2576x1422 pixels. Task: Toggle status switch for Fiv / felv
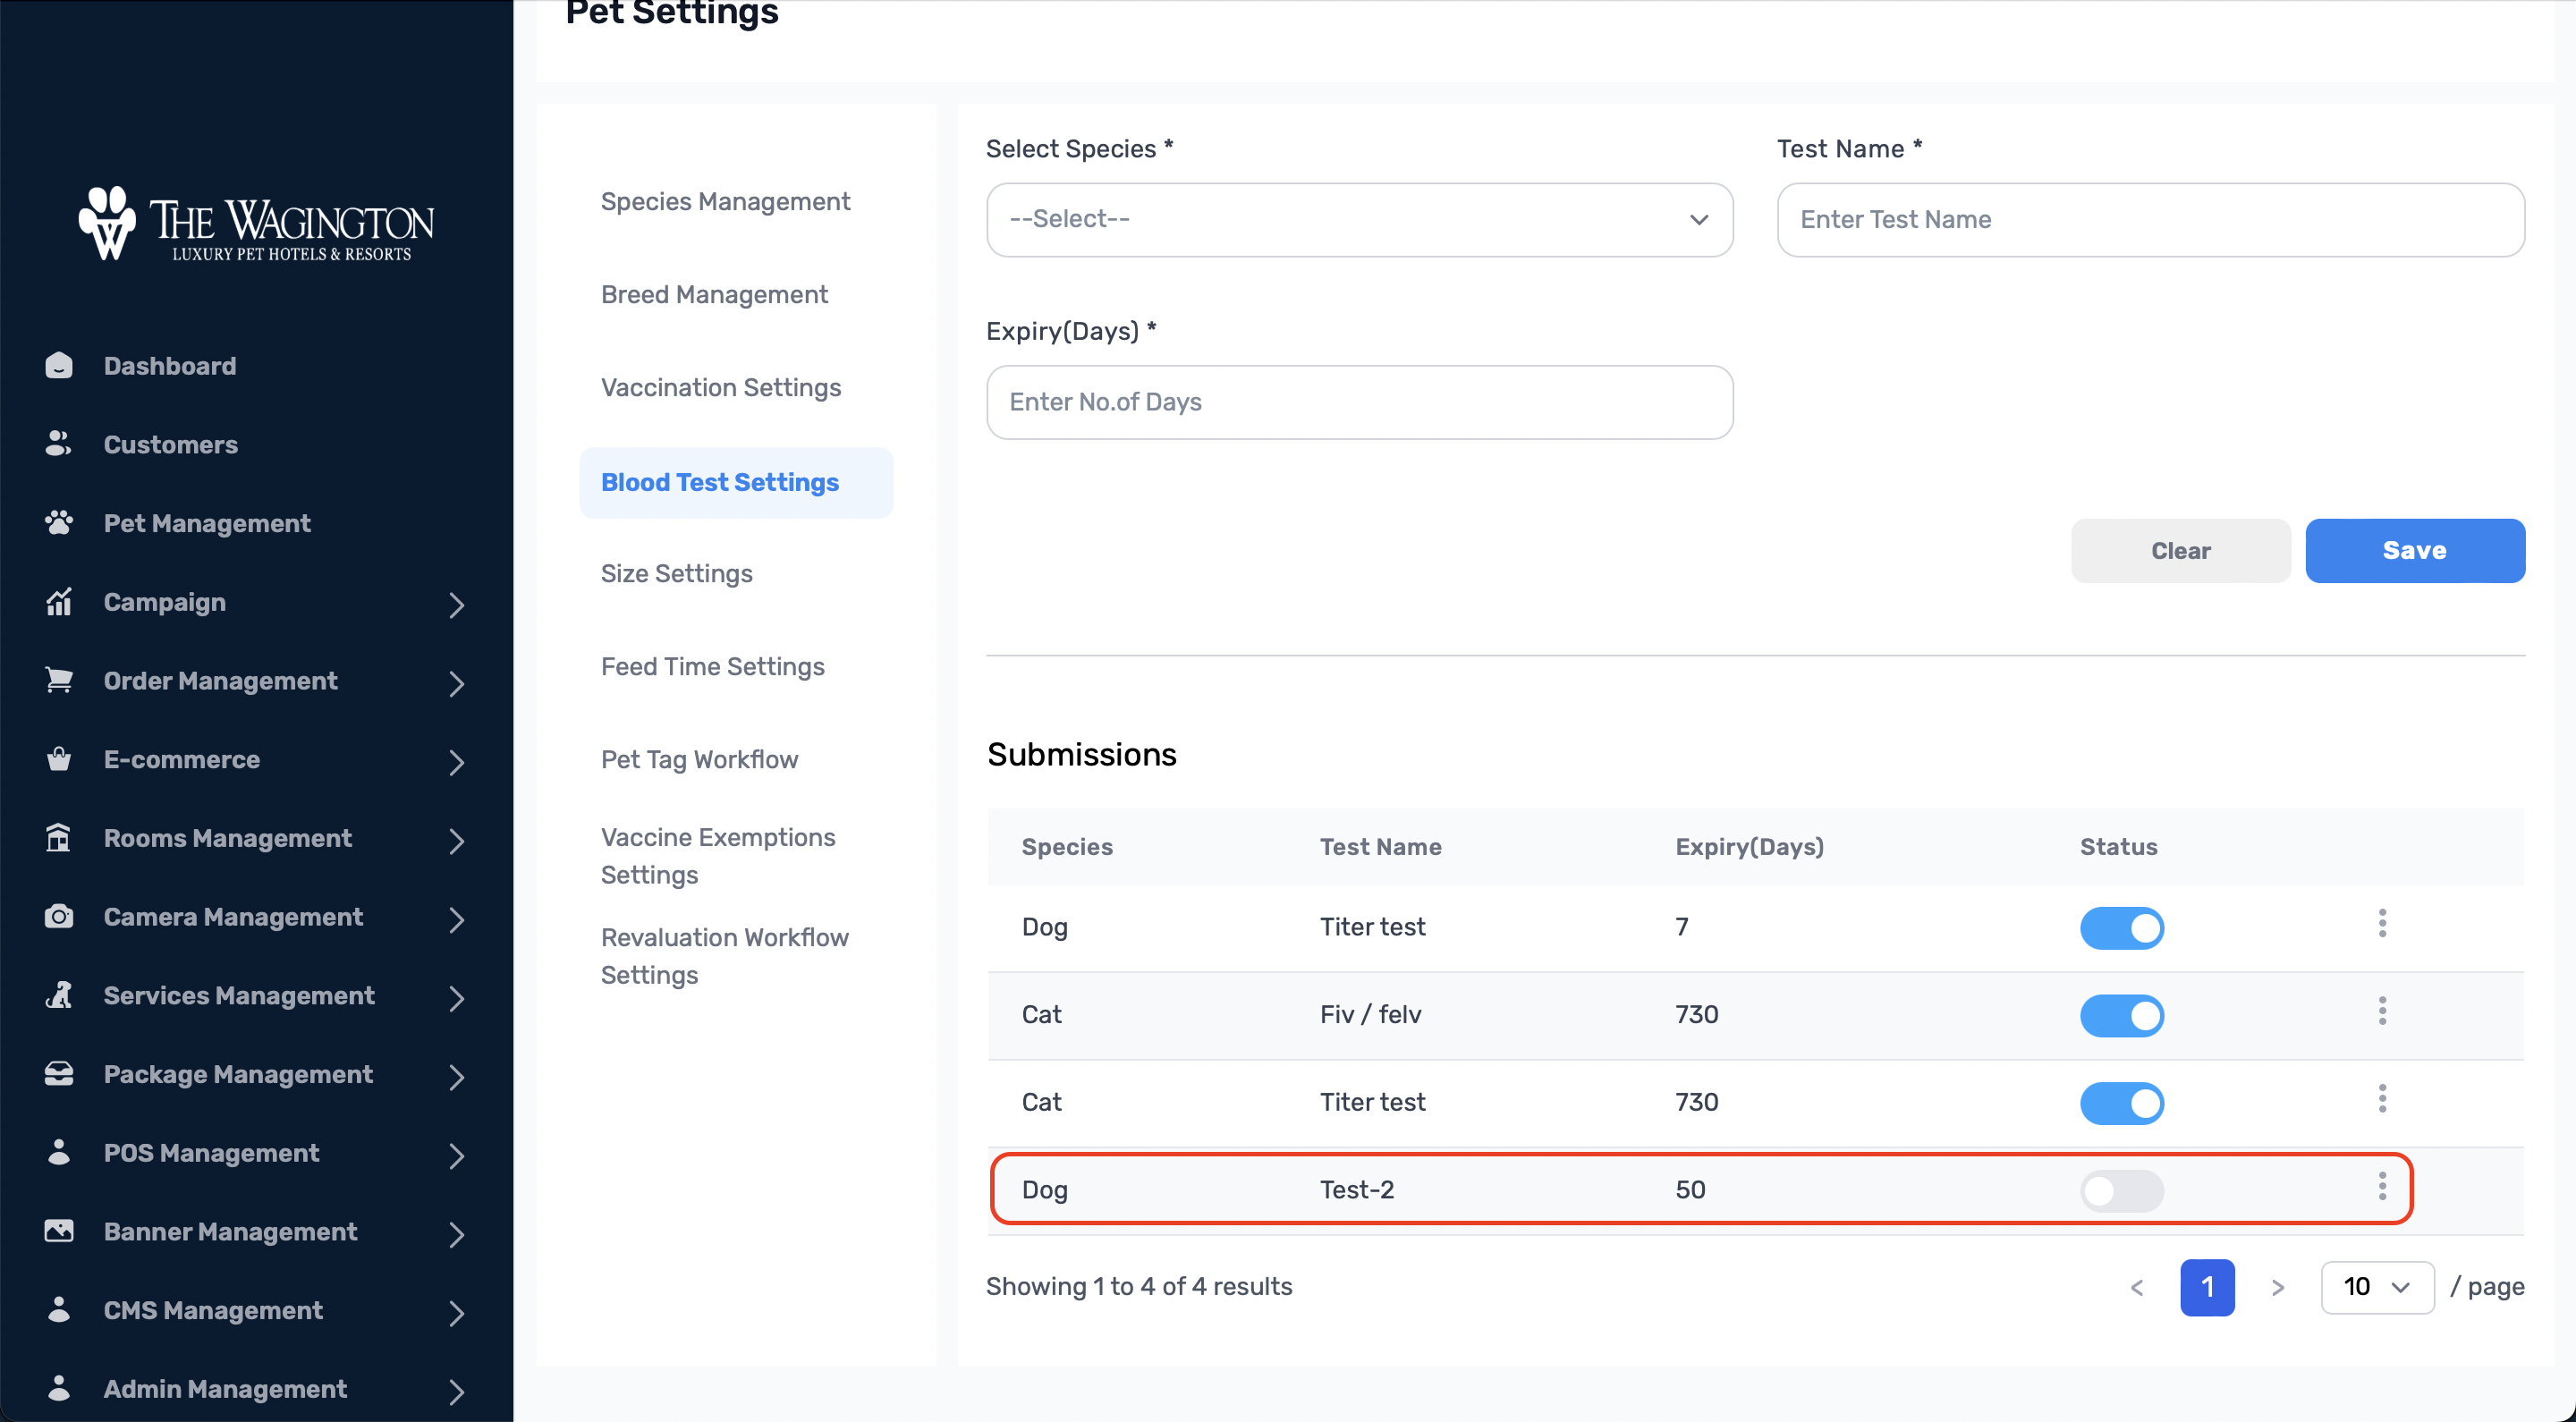[2122, 1016]
